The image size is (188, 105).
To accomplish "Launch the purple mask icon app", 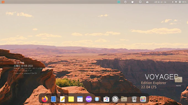I will 89,99.
